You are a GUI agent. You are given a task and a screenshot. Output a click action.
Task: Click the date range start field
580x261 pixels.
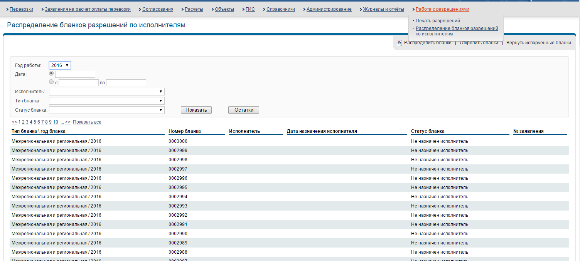click(79, 83)
